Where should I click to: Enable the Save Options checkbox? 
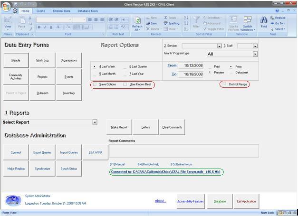click(95, 85)
